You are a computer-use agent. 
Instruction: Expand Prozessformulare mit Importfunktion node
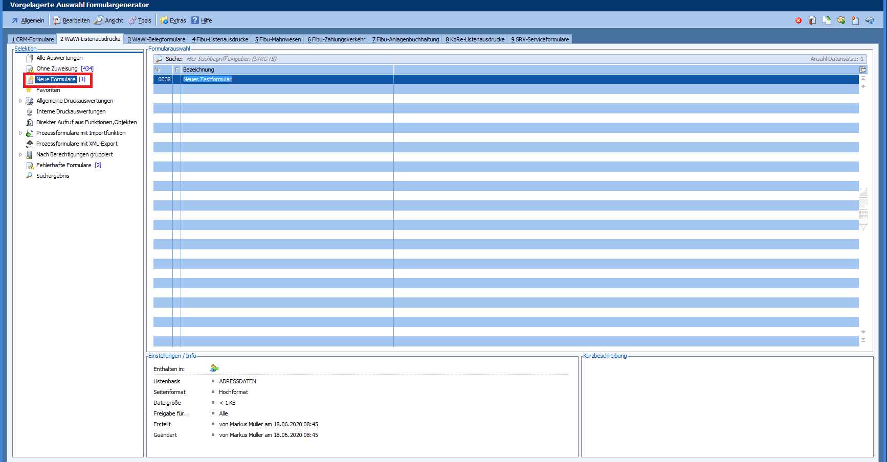[20, 133]
